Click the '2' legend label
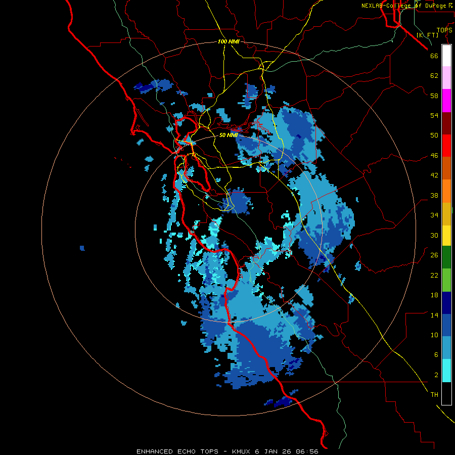 436,375
